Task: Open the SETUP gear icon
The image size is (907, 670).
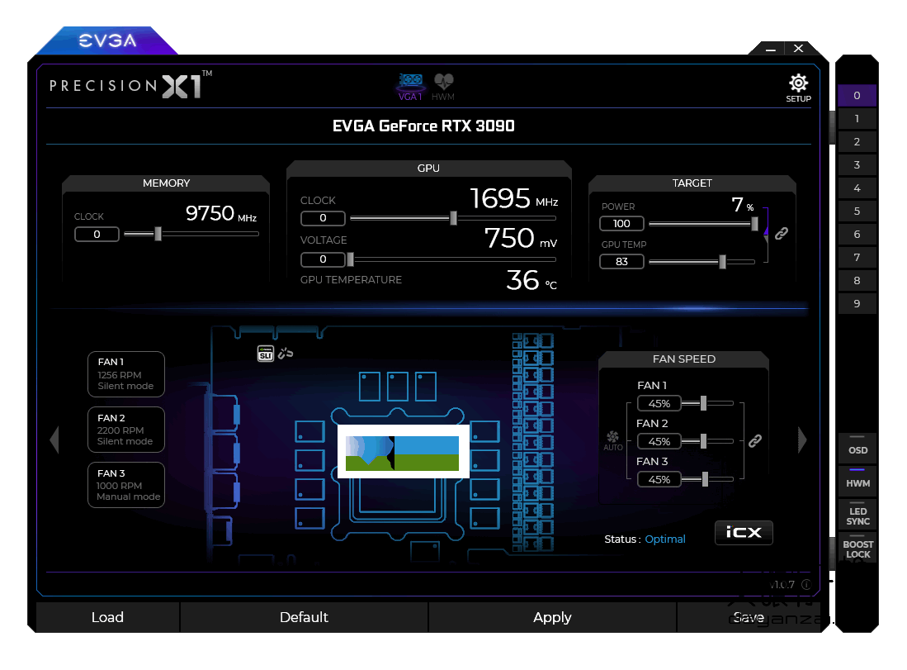Action: point(798,88)
